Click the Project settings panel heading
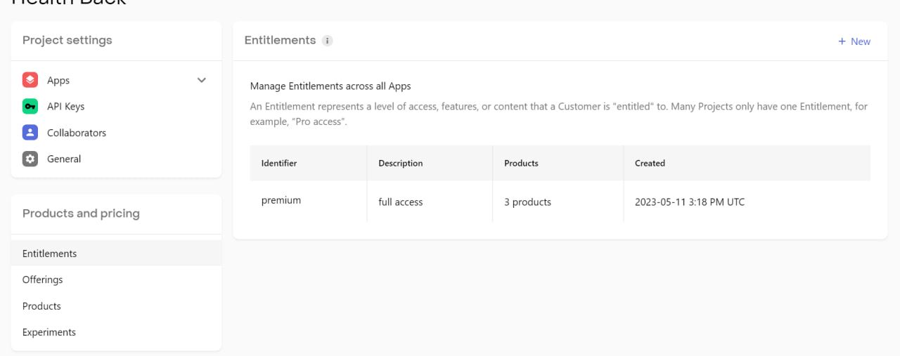The height and width of the screenshot is (356, 900). point(67,40)
